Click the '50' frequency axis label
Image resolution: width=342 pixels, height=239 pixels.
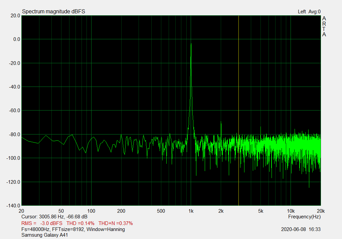61,211
